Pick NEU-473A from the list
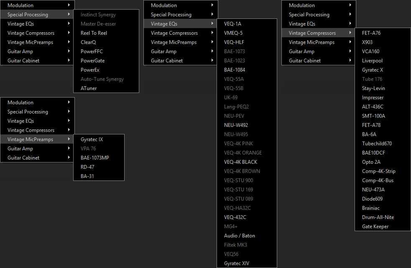411x268 pixels. [x=383, y=190]
